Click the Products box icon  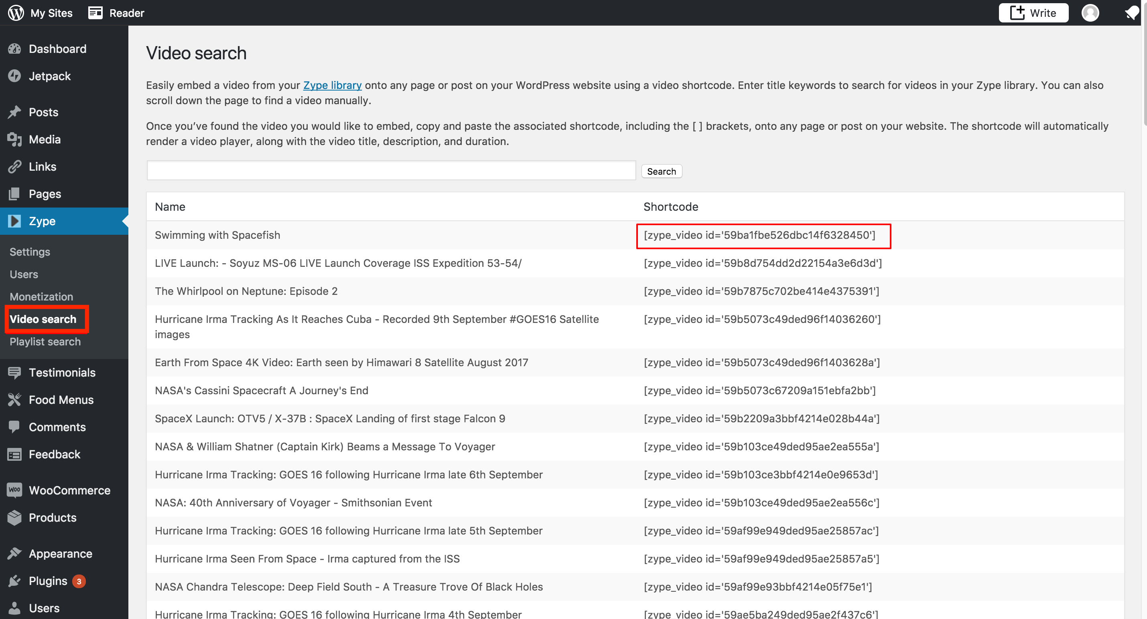14,518
